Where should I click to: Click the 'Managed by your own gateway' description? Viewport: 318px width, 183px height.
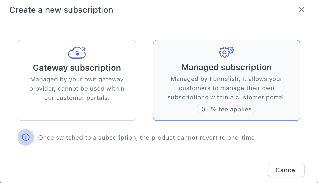click(x=77, y=89)
